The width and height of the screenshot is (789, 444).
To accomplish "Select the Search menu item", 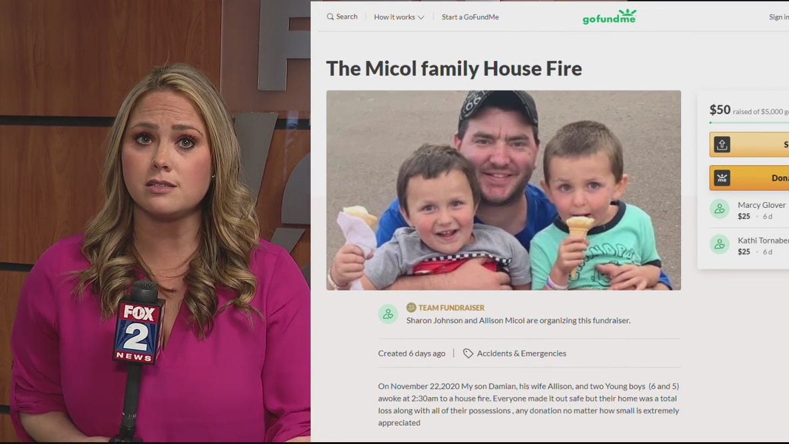I will click(342, 17).
